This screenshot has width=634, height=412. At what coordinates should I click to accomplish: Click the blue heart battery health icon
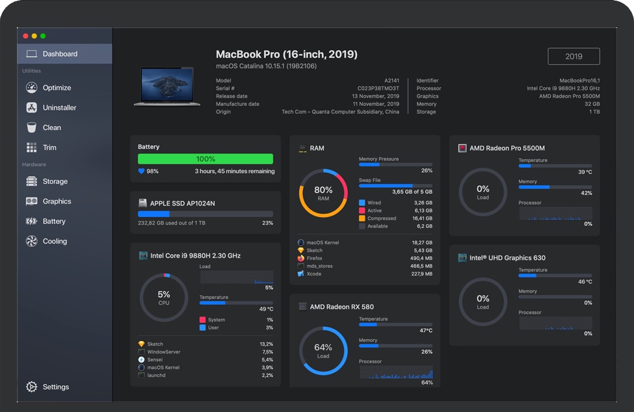pos(141,172)
